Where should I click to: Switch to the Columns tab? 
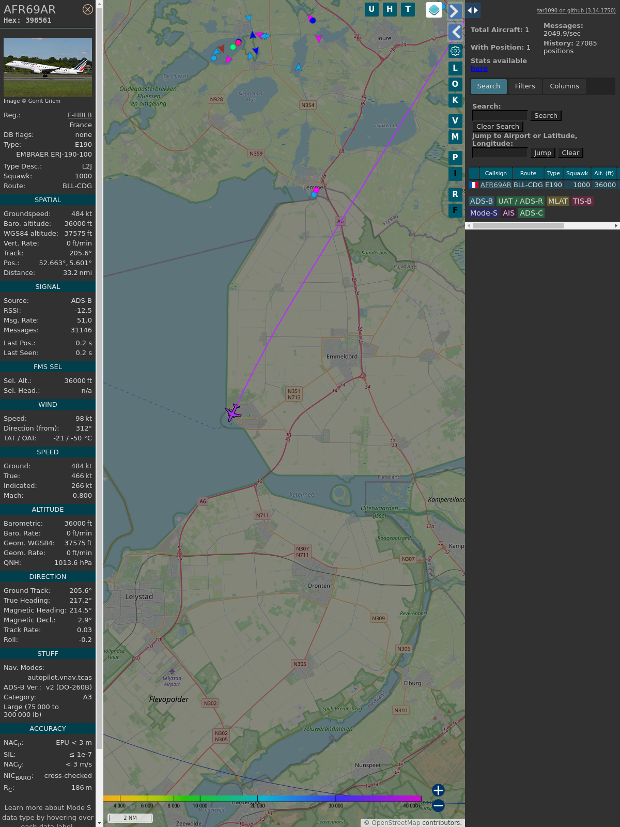pyautogui.click(x=564, y=86)
